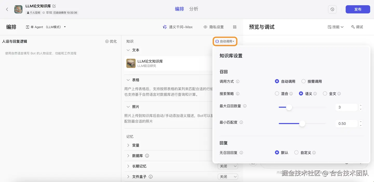This screenshot has width=374, height=182.
Task: Click info icon next to 无召回回复
Action: [x=241, y=153]
